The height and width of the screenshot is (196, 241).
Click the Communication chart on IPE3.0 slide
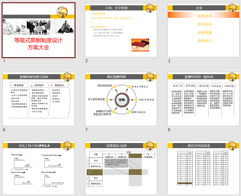pyautogui.click(x=52, y=161)
